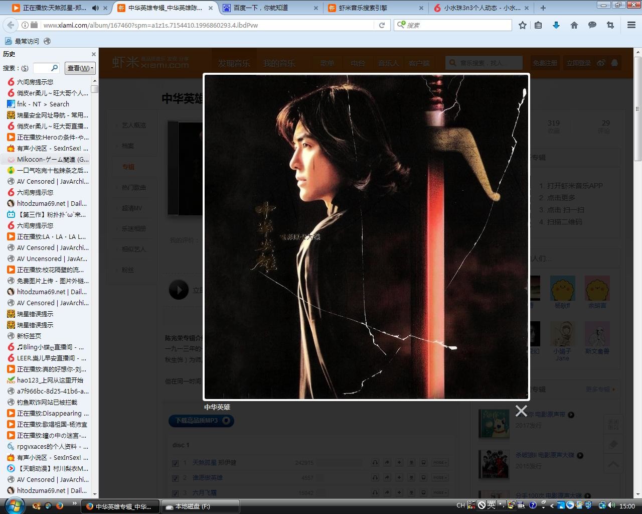Viewport: 642px width, 514px height.
Task: Click play icon beside 杀破狼II 电影原声大碟
Action: (x=580, y=455)
